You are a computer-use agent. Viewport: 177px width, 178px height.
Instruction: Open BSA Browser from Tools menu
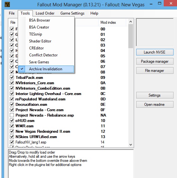pos(46,20)
